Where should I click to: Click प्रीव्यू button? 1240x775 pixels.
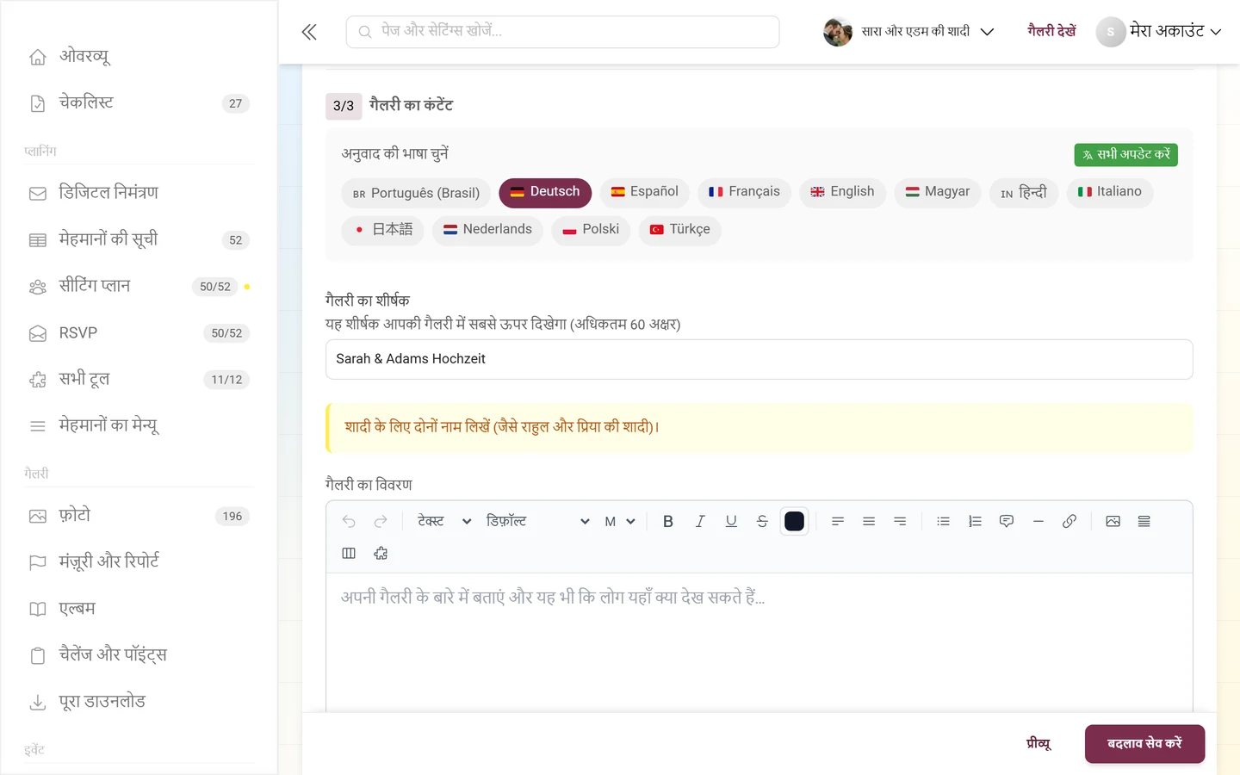tap(1038, 744)
